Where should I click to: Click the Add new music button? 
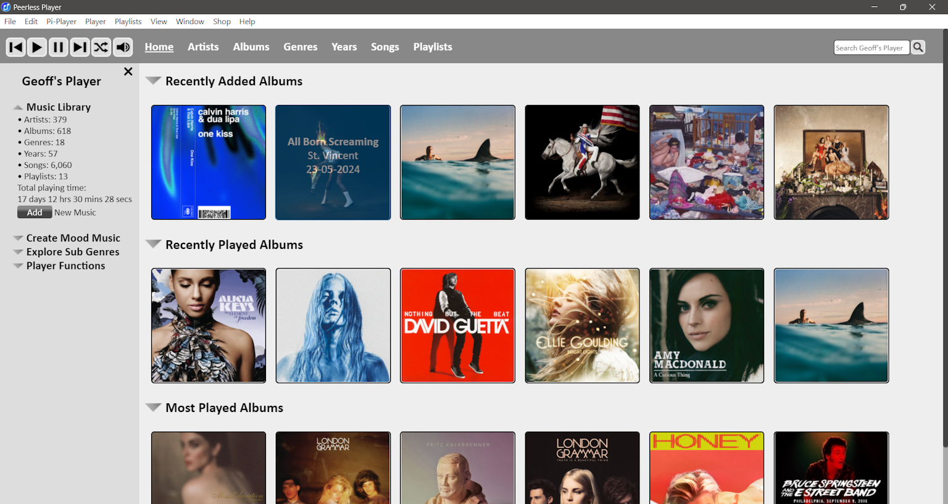(35, 212)
